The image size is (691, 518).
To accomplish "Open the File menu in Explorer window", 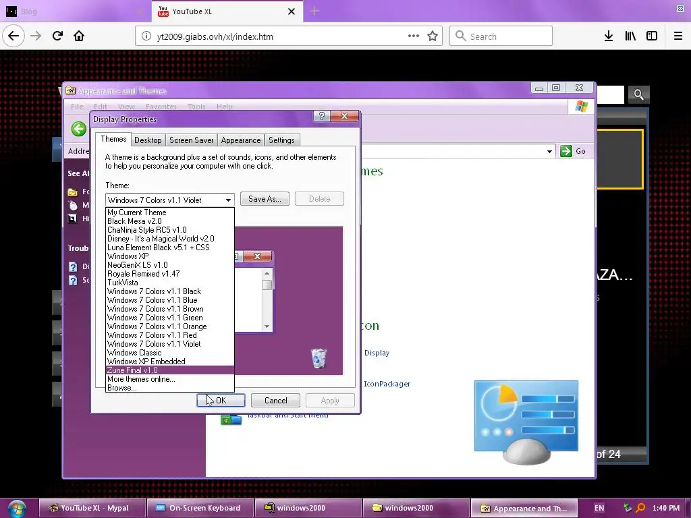I will (x=77, y=107).
